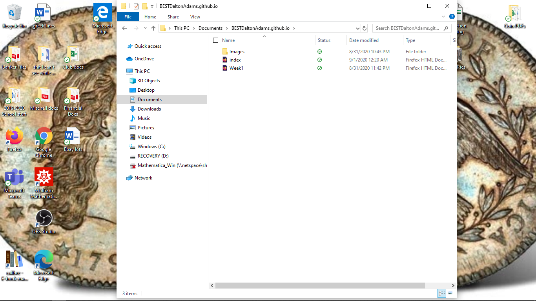
Task: Open the Recycle Bin desktop icon
Action: click(15, 16)
